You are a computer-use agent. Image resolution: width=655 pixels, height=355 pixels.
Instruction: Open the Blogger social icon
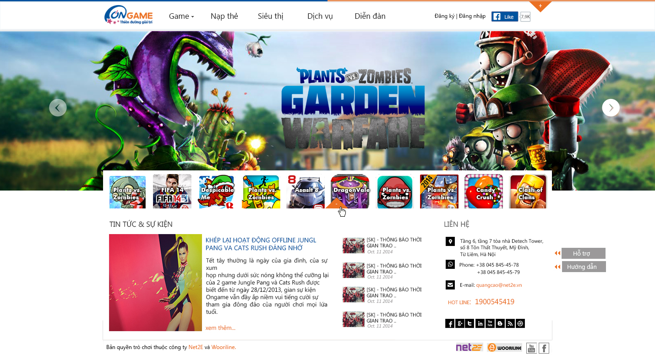pos(500,323)
